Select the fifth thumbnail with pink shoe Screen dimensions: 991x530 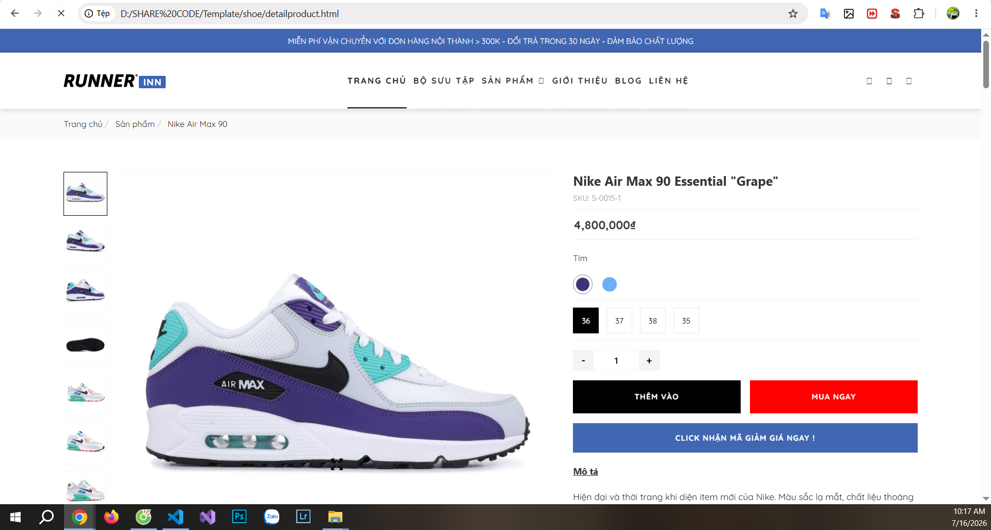85,393
